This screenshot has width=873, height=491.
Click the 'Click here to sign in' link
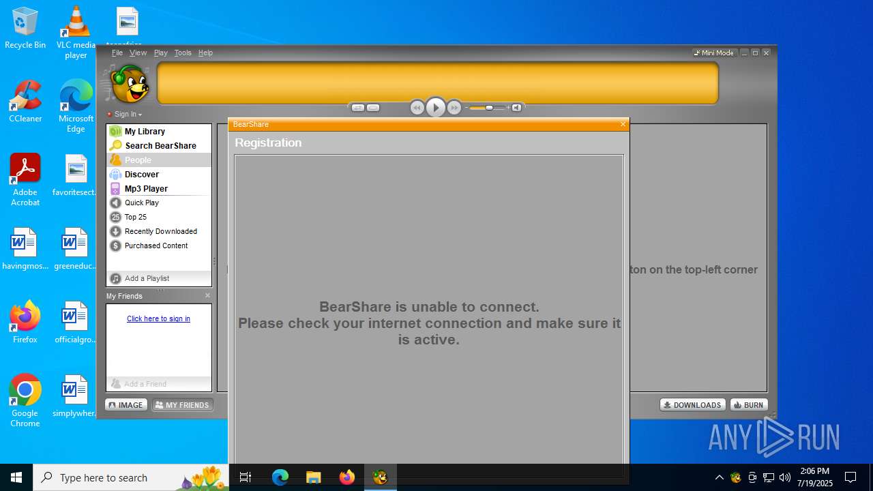(158, 318)
